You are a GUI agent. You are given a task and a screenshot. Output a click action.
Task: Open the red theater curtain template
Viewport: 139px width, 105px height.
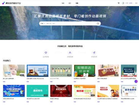pos(61,91)
